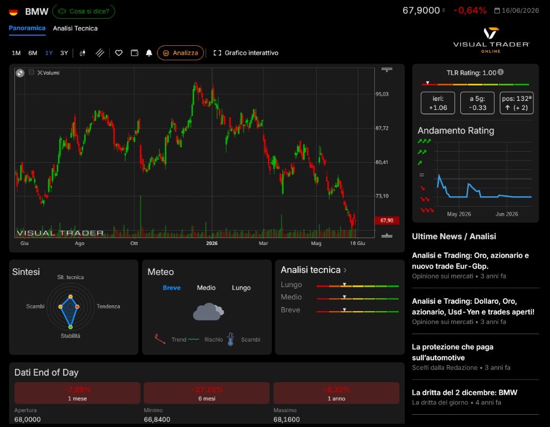Screen dimensions: 550x427
Task: Open news 'Oro, azionario e nuovo trade Eur-Gbp'
Action: 470,260
